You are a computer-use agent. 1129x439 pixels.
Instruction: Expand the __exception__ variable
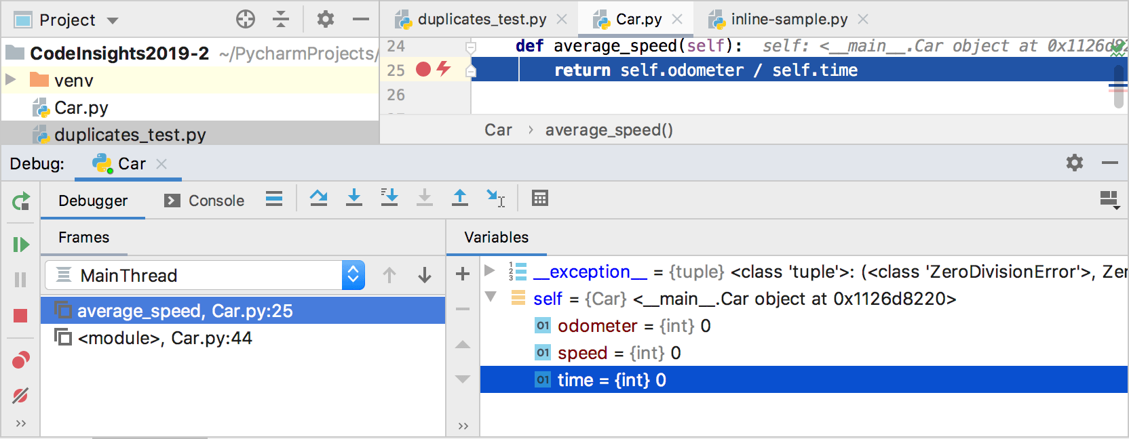490,270
